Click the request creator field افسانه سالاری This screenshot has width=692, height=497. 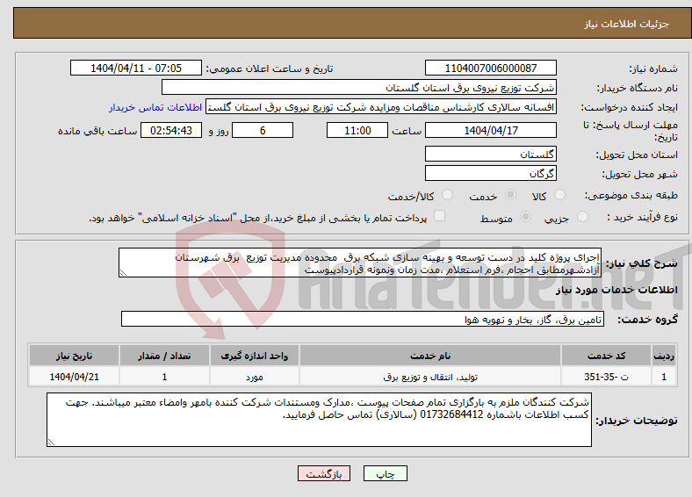(x=381, y=107)
